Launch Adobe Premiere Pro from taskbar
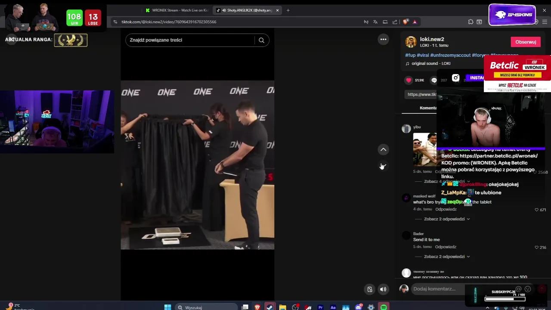 click(x=320, y=307)
